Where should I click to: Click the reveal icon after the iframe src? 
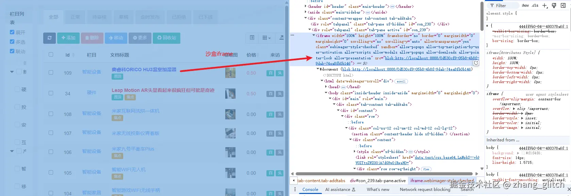(x=476, y=63)
